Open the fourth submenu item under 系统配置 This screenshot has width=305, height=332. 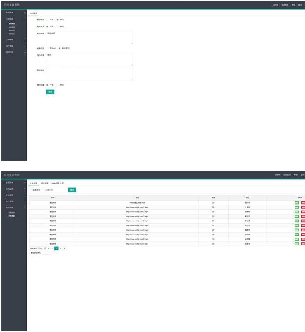pos(12,34)
